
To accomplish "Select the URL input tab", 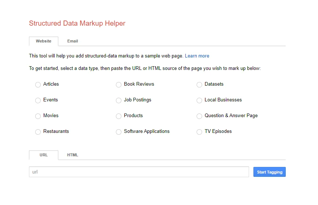I will [x=44, y=155].
